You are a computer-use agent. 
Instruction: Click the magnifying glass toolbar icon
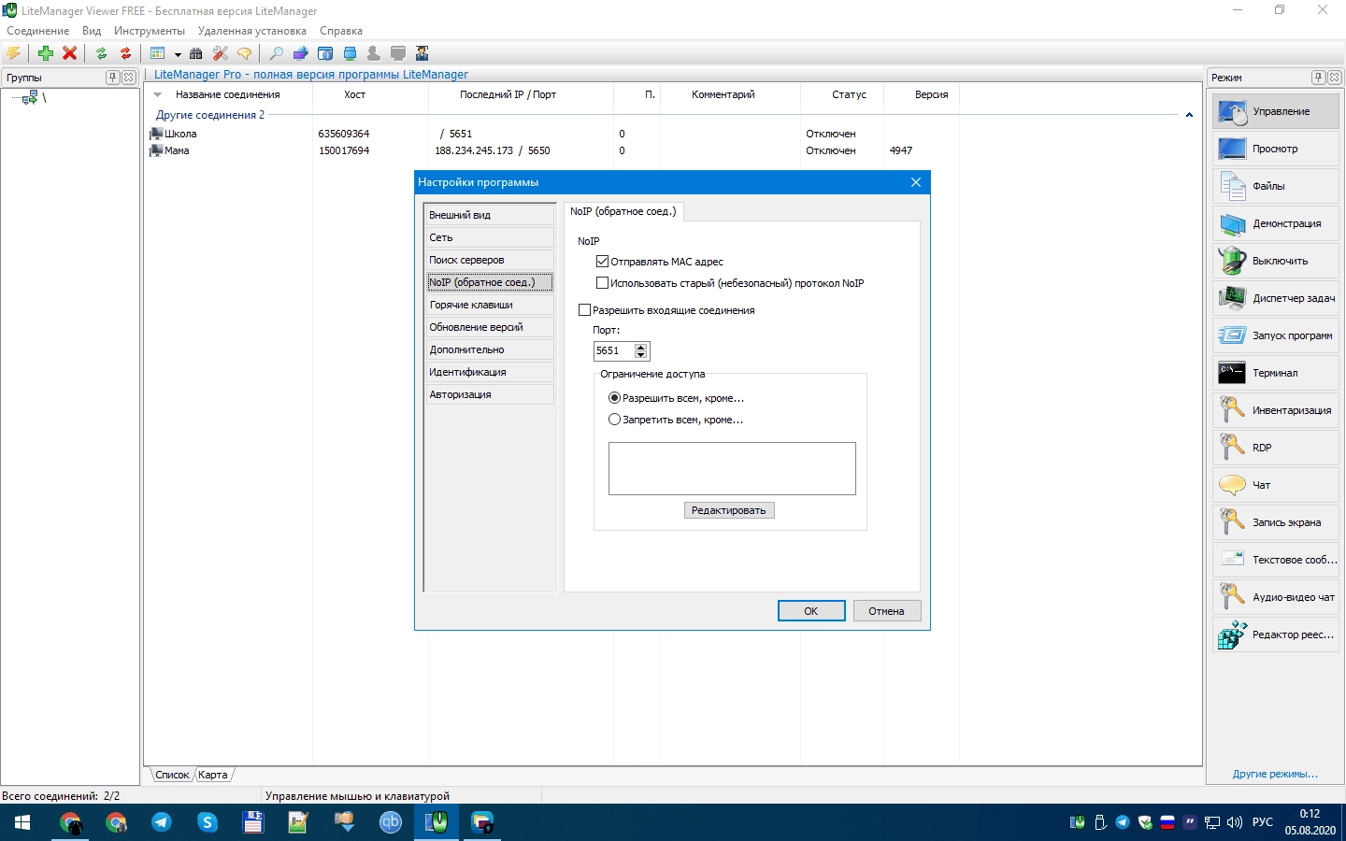277,53
